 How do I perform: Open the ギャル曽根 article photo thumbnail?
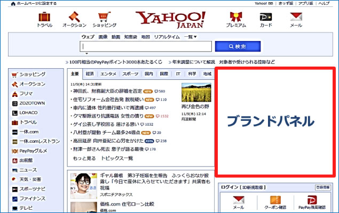84,186
